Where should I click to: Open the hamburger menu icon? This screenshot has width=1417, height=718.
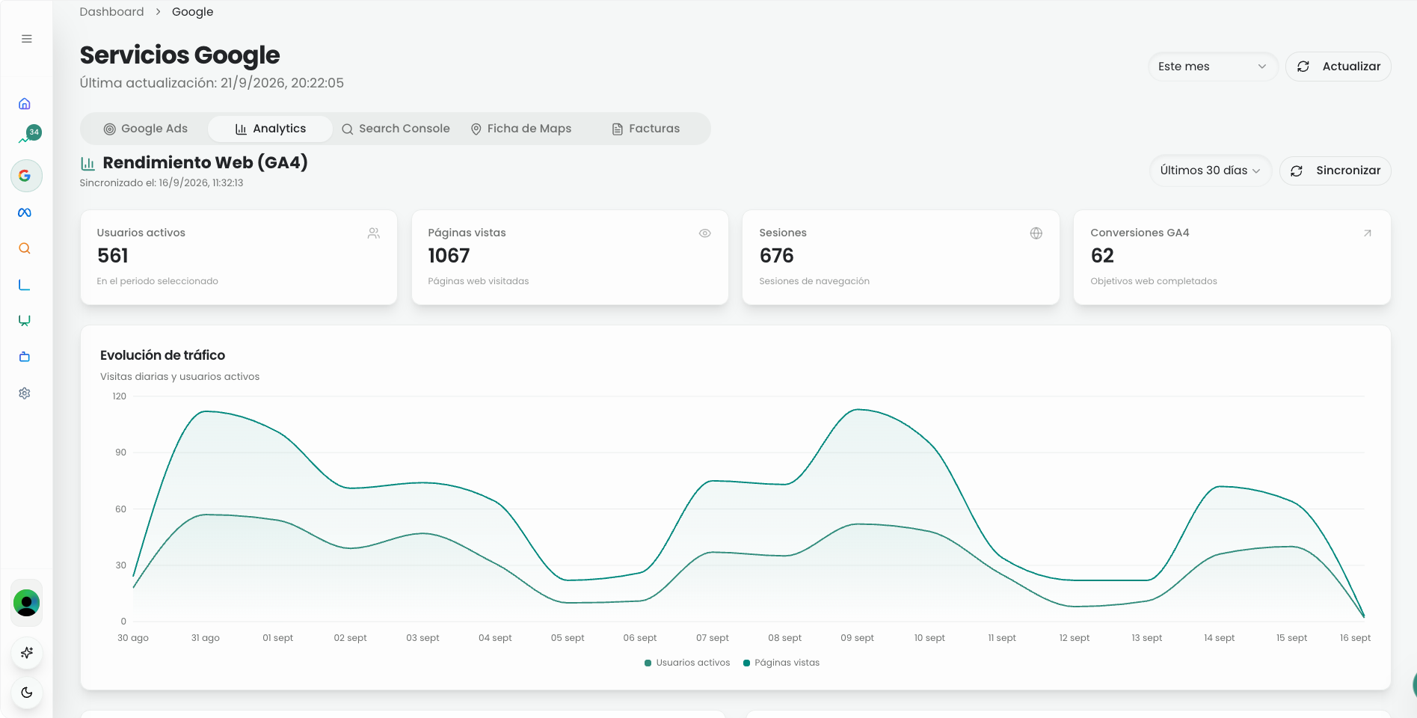(27, 39)
